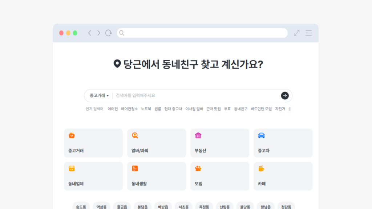
Task: Select popular search term 자전거
Action: point(280,109)
